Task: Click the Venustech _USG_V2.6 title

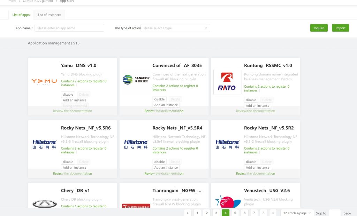Action: tap(267, 190)
